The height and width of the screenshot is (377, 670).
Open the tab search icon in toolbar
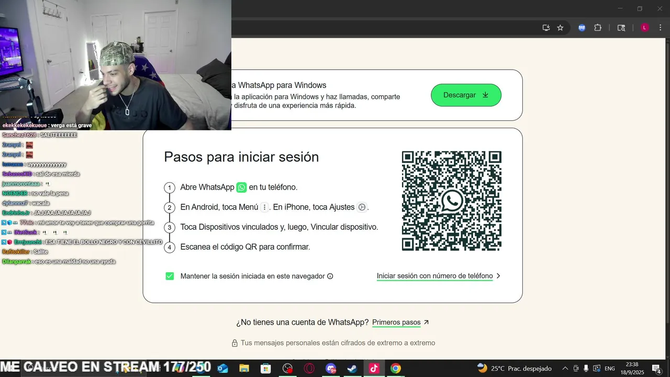tap(621, 28)
